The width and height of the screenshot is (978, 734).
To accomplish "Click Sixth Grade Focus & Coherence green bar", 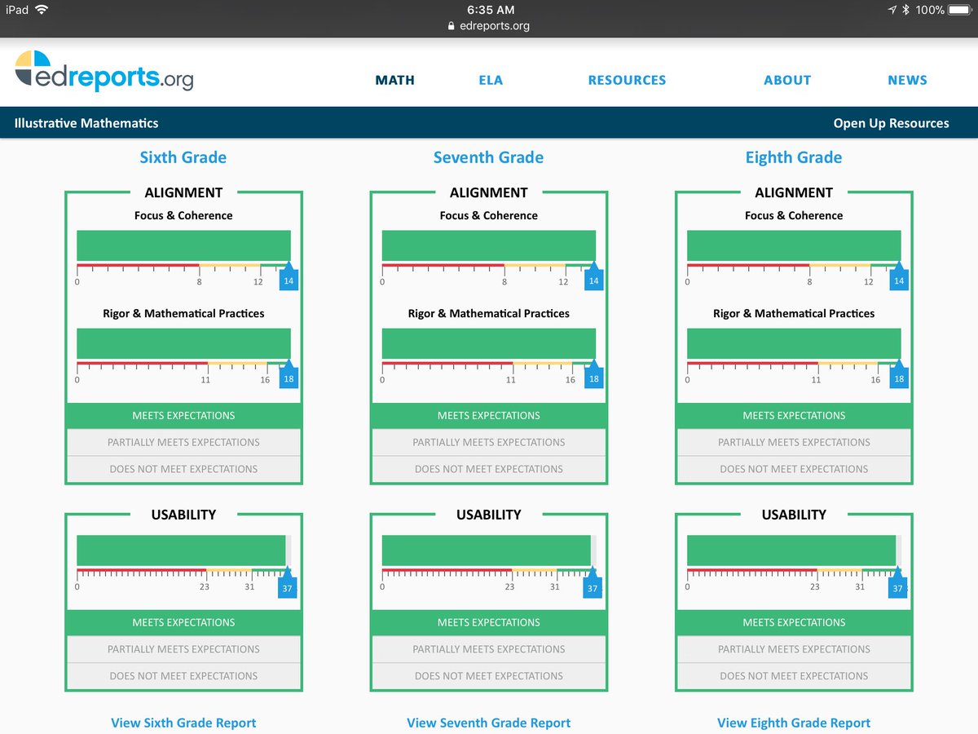I will tap(183, 245).
